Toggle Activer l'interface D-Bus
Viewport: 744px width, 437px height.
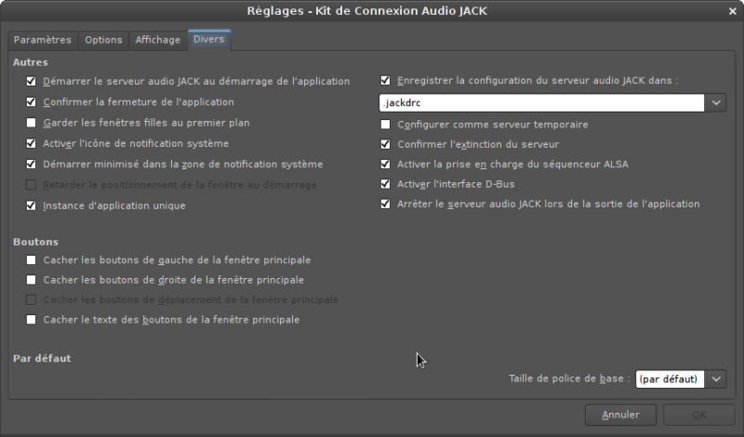(x=385, y=184)
